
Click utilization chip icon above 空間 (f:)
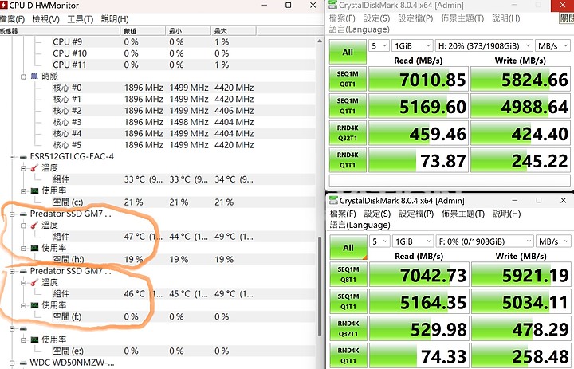[34, 305]
